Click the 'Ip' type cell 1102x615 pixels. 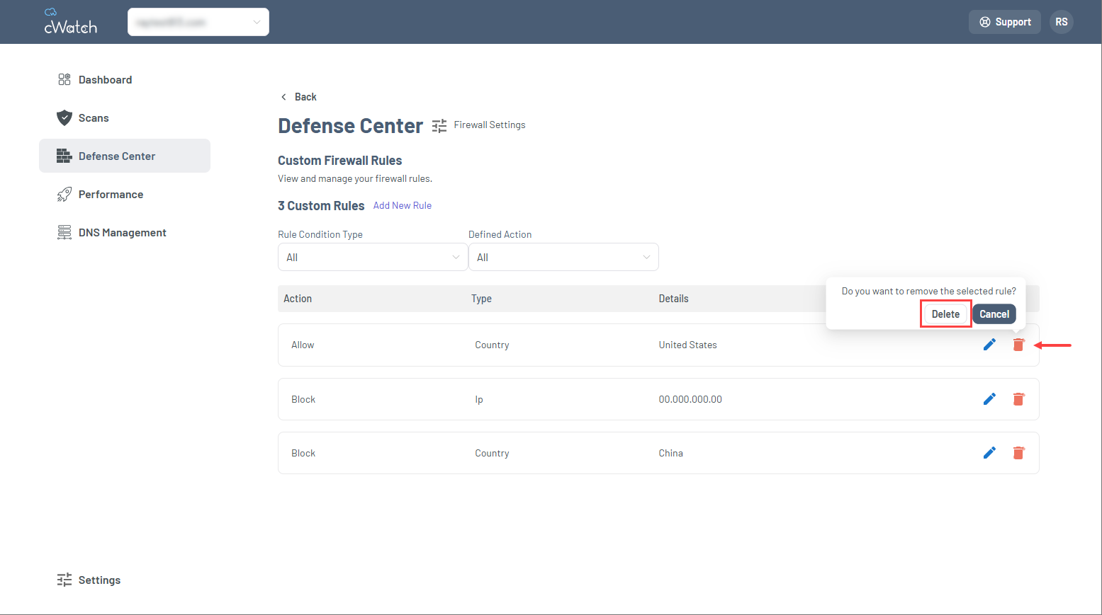(479, 400)
